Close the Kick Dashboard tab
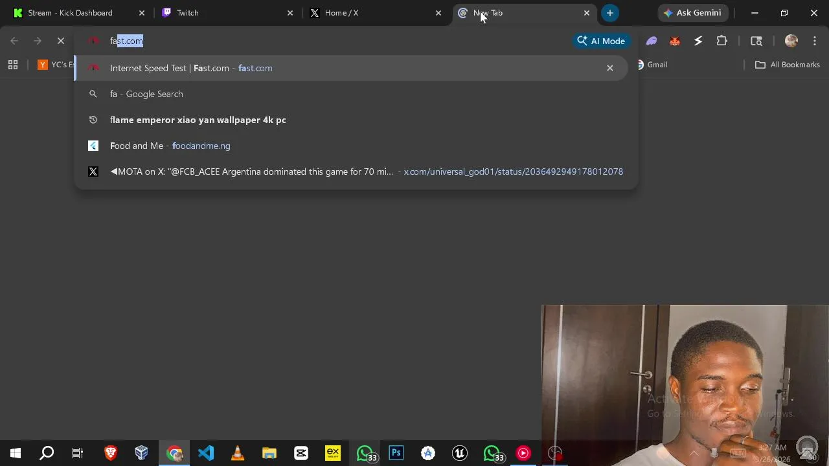 pyautogui.click(x=142, y=13)
